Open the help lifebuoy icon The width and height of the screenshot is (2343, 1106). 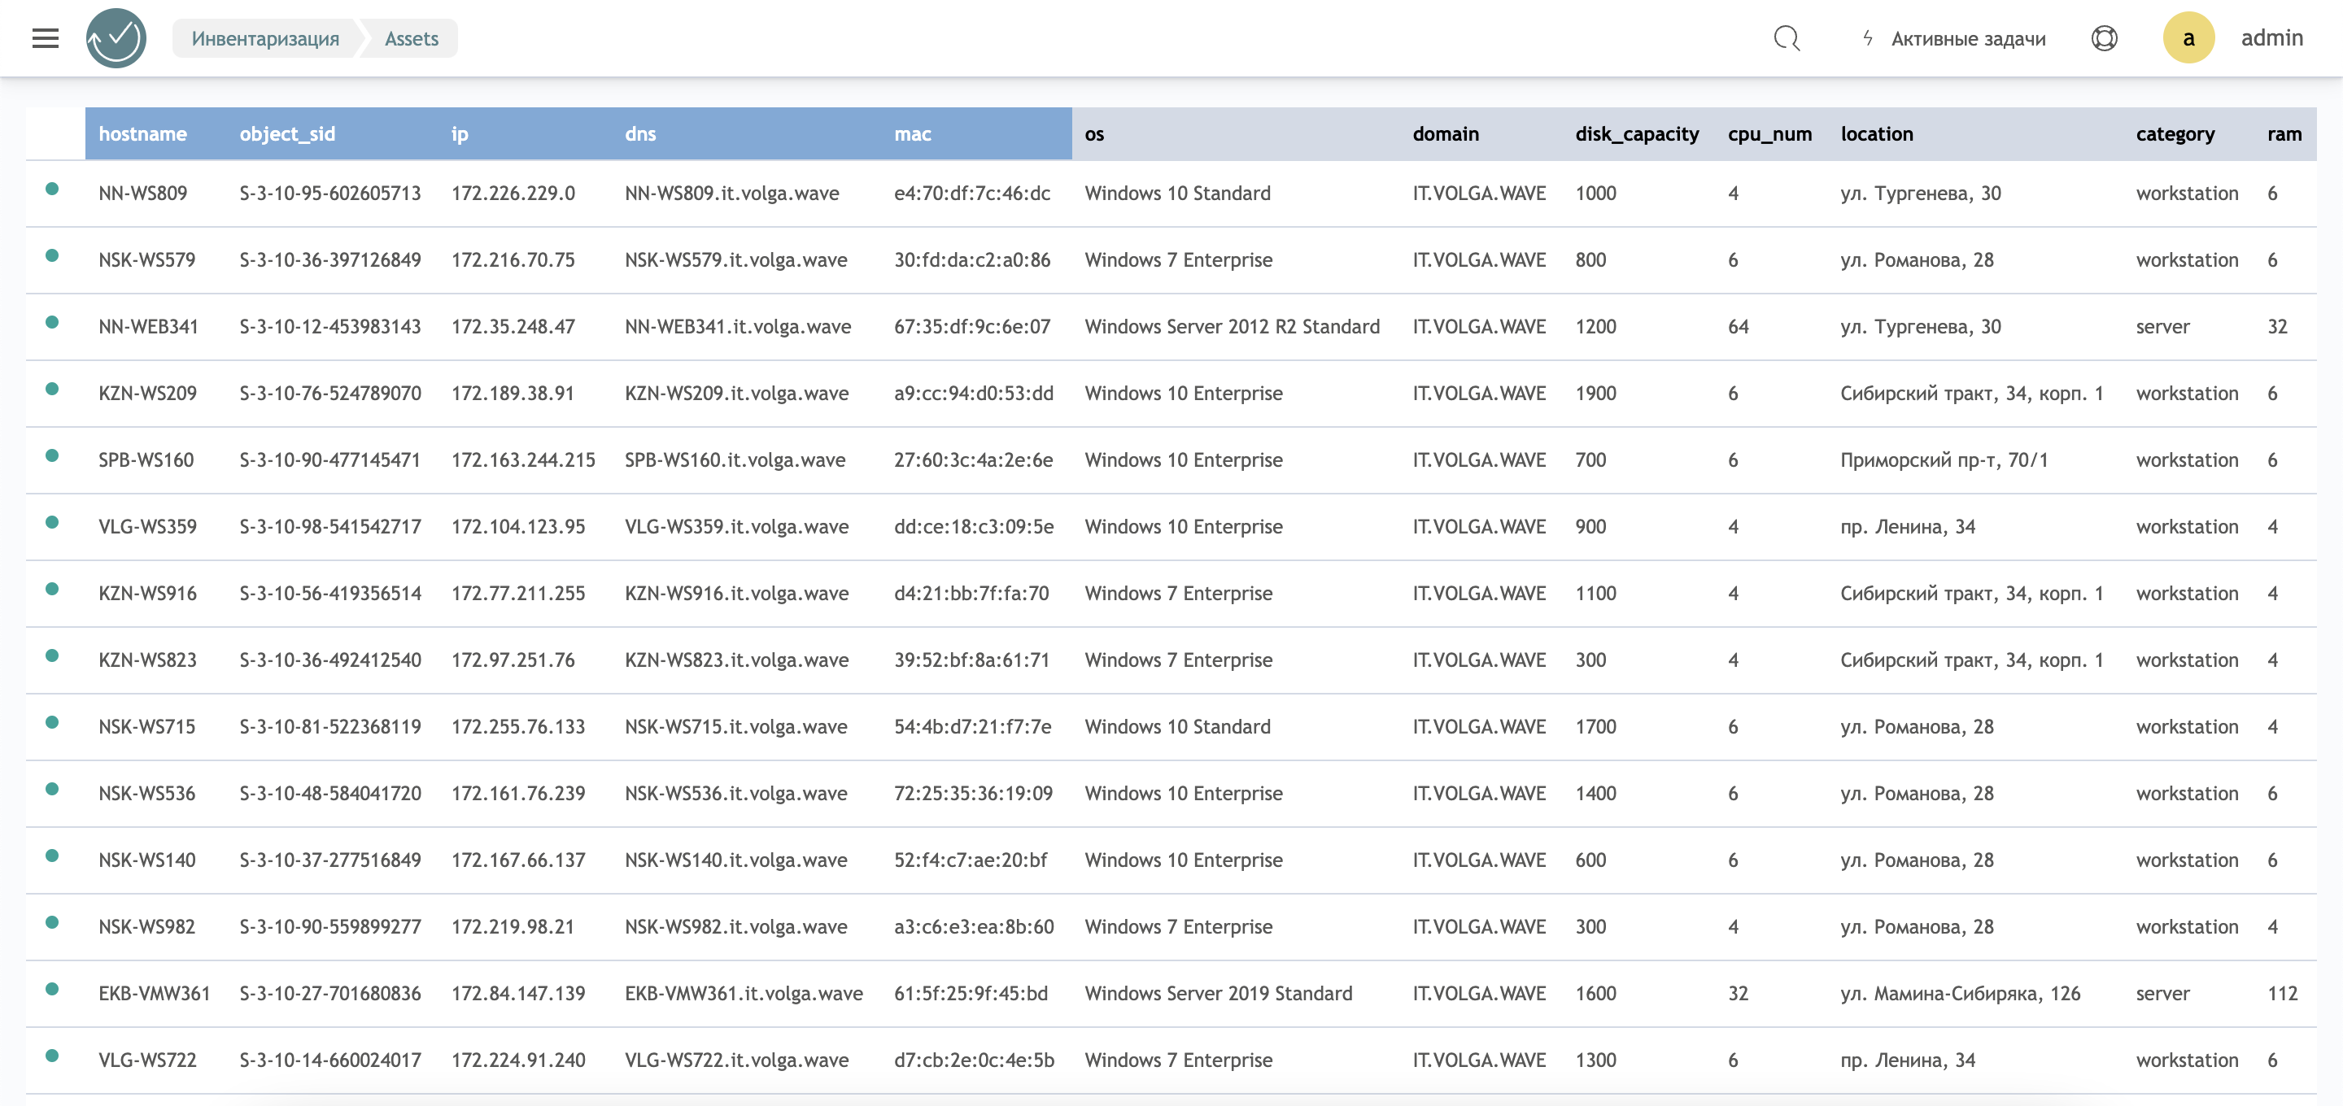[2104, 38]
